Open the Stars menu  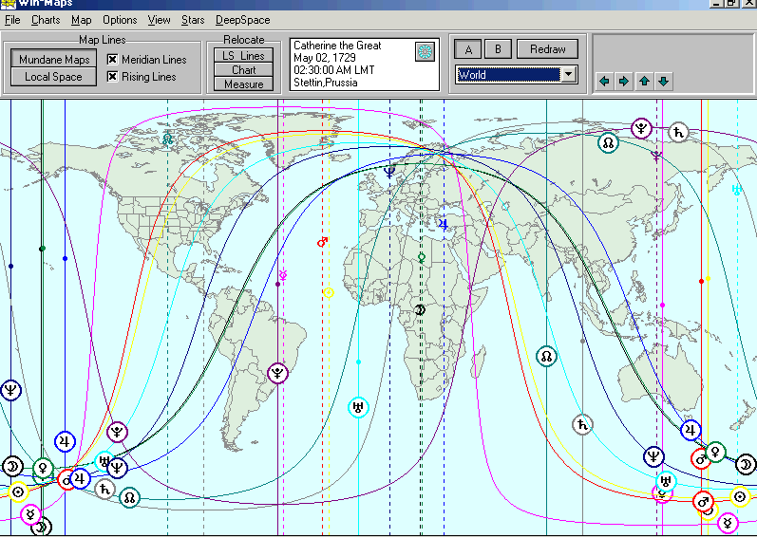(193, 20)
